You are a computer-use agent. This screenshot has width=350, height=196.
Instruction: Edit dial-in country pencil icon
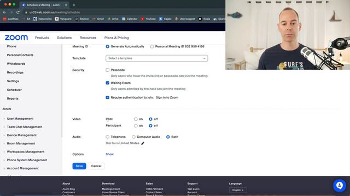point(143,143)
